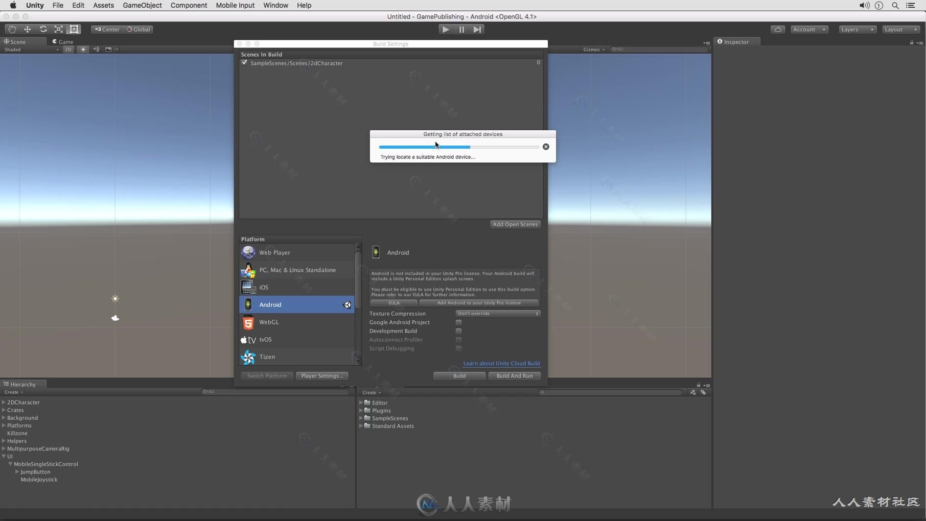The image size is (926, 521).
Task: Click the Build button
Action: point(459,376)
